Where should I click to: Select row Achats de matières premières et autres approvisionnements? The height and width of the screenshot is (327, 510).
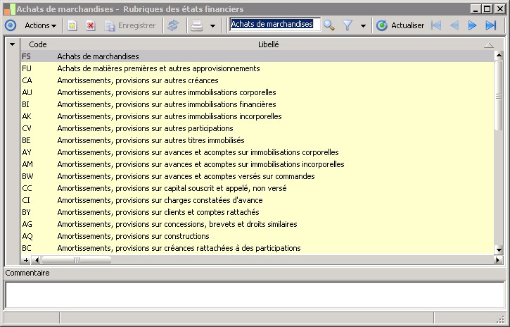coord(257,68)
